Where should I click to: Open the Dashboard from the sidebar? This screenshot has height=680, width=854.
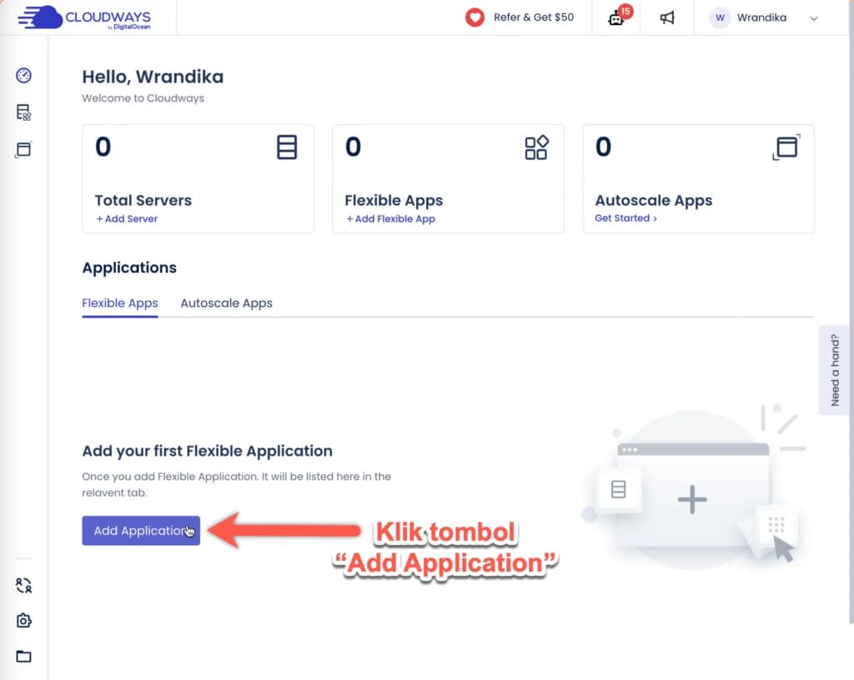tap(23, 75)
